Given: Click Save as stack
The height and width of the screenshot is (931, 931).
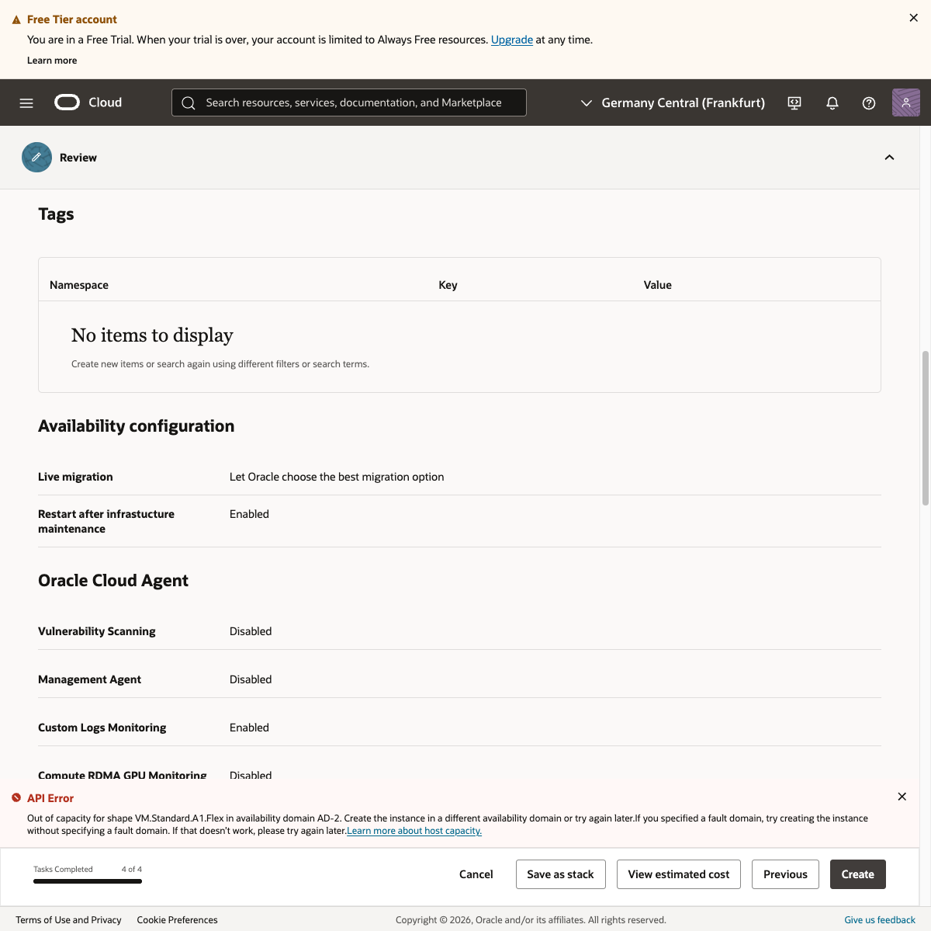Looking at the screenshot, I should tap(560, 874).
